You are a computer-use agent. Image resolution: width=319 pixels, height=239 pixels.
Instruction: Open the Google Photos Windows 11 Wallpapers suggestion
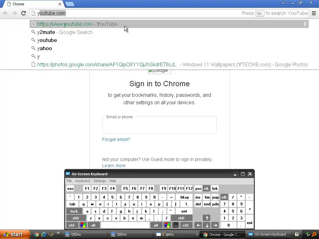click(x=169, y=65)
